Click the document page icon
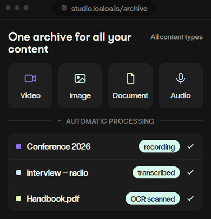Screen dimensions: 211x219 pos(130,79)
